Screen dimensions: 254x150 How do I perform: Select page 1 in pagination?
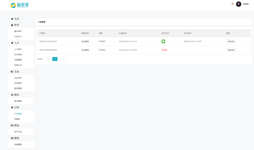point(55,59)
